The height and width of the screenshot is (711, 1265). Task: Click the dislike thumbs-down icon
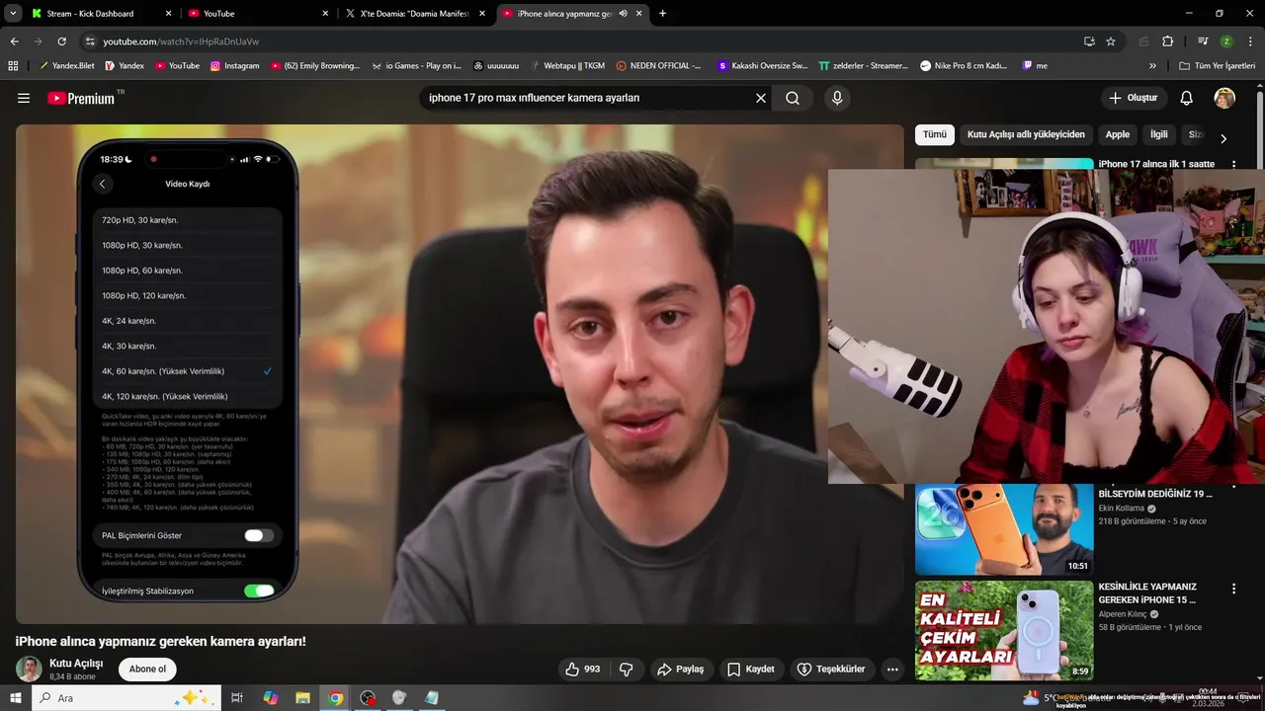coord(626,669)
